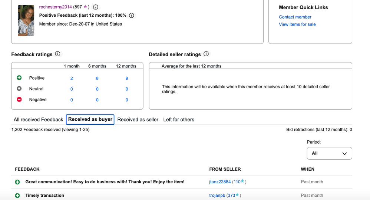This screenshot has height=200, width=370.
Task: Click the 6 months column header in ratings table
Action: [97, 66]
